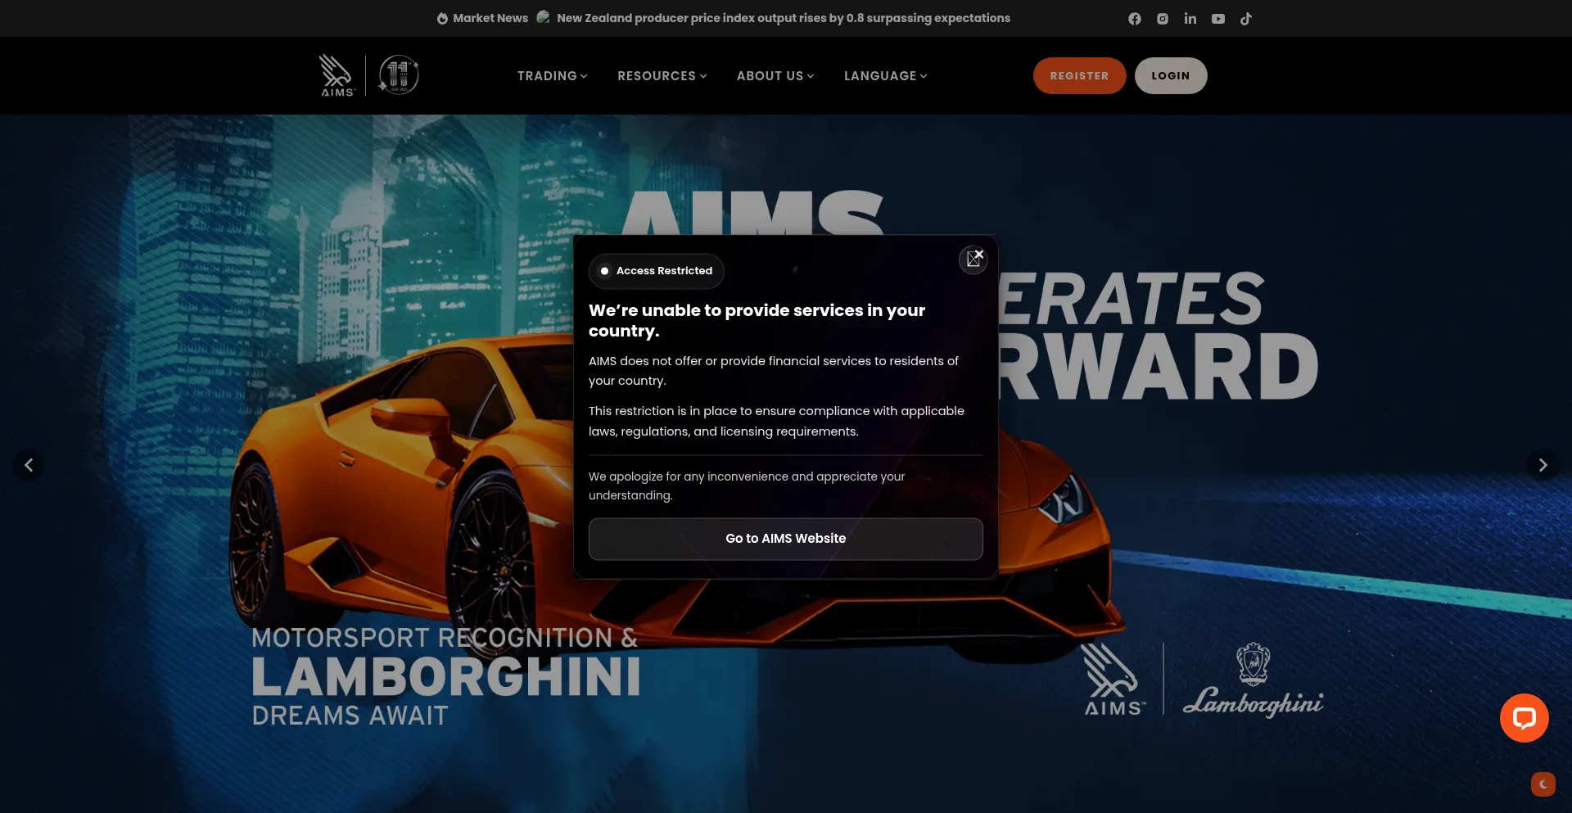
Task: Open the AIMS TikTok icon
Action: tap(1245, 19)
